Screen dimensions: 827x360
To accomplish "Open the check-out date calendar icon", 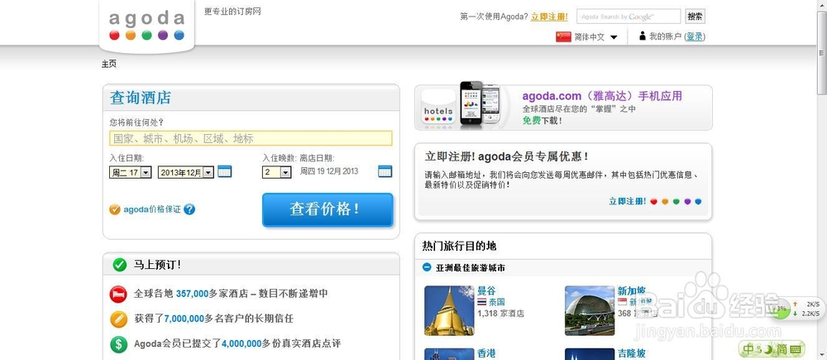I will pyautogui.click(x=385, y=171).
